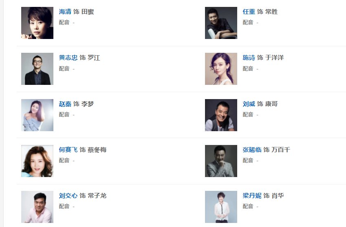Click the 刘威 actor name link
Screen dimensions: 346x227
[249, 104]
